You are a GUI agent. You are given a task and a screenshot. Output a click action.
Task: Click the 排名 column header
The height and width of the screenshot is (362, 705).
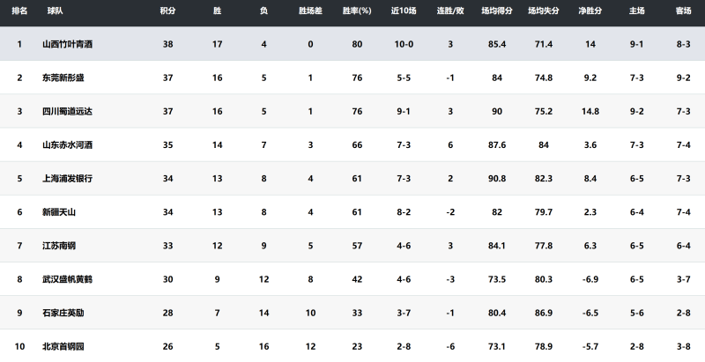point(19,11)
